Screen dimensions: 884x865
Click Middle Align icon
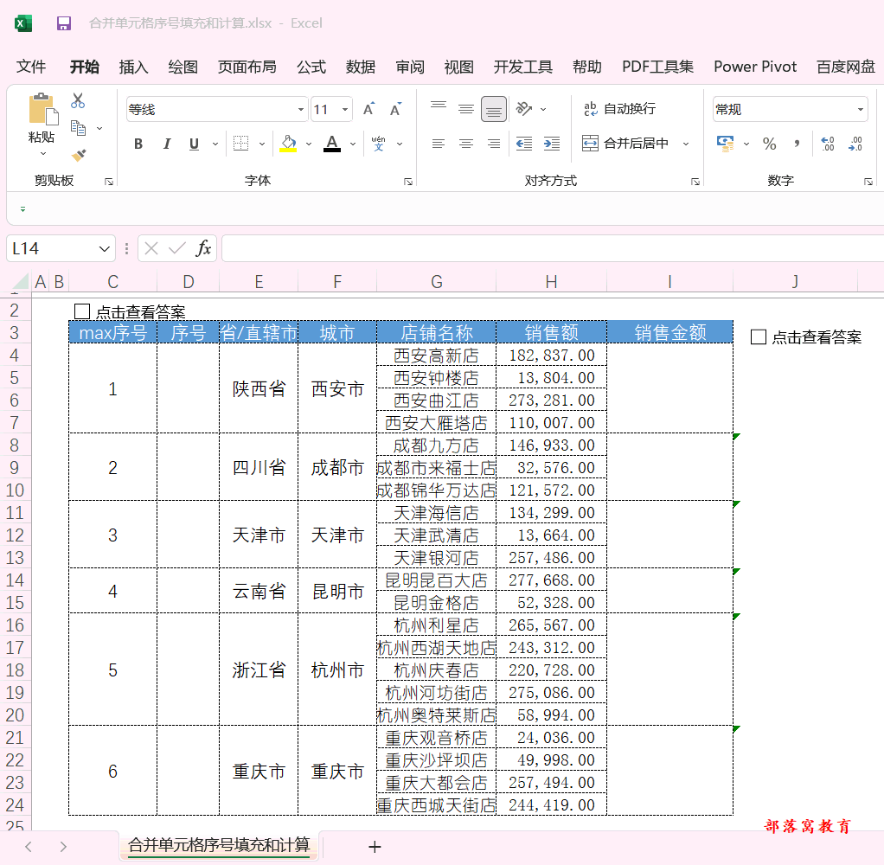tap(465, 109)
